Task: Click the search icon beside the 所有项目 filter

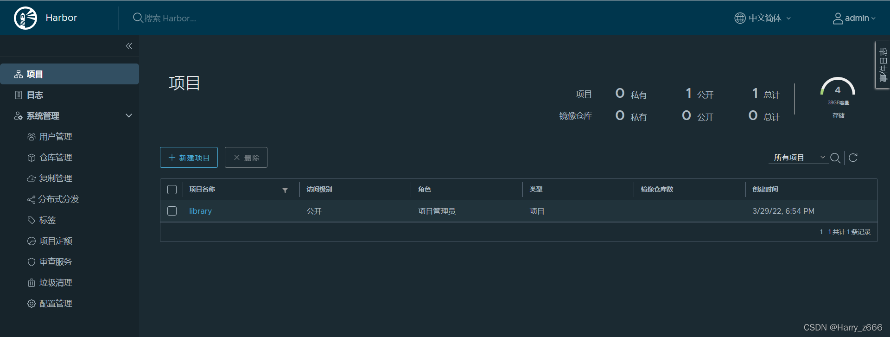Action: 835,158
